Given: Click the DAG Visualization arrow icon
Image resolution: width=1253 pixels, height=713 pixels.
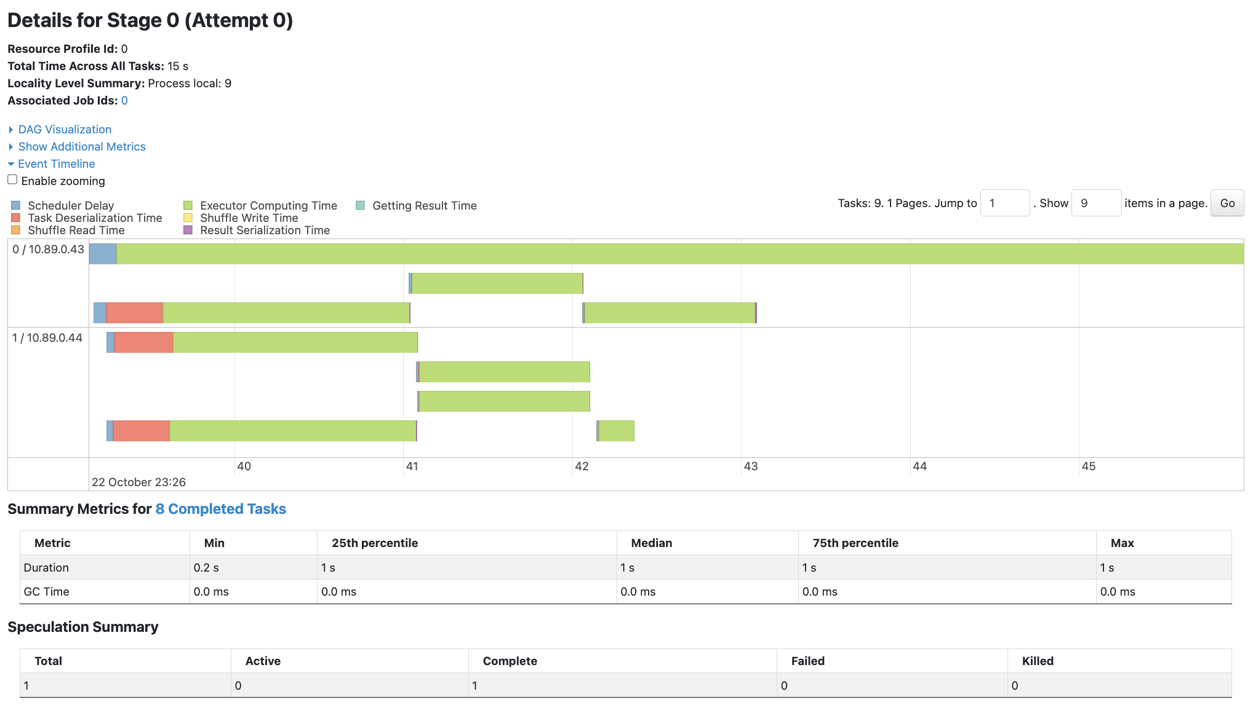Looking at the screenshot, I should 11,130.
